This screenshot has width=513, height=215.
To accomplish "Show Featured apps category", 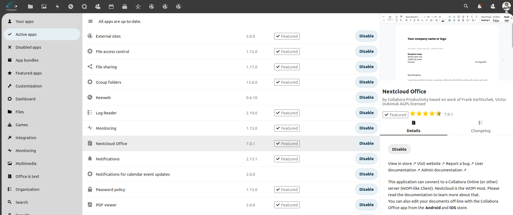I will (x=42, y=73).
